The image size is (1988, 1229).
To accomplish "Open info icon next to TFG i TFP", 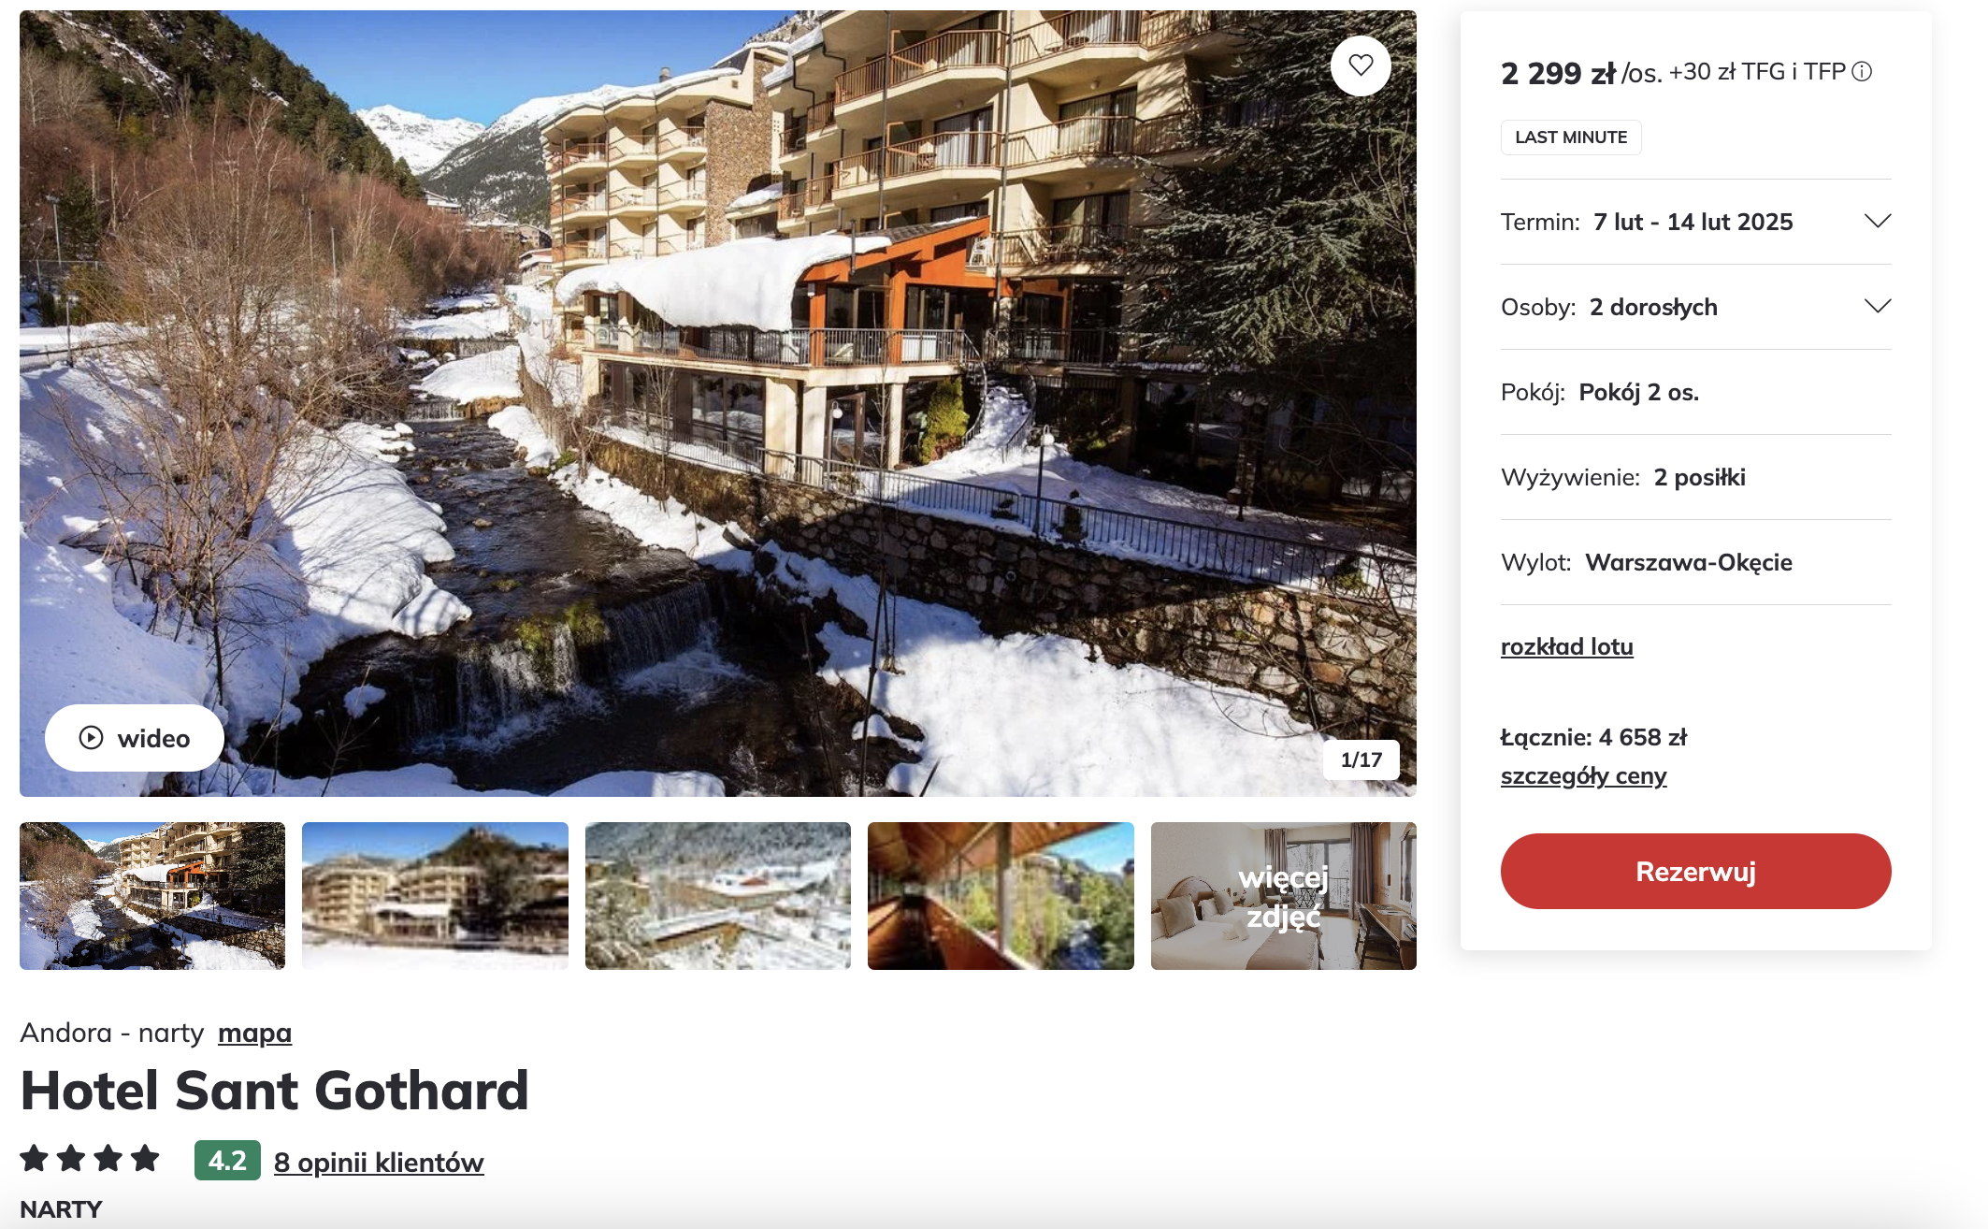I will [1862, 72].
